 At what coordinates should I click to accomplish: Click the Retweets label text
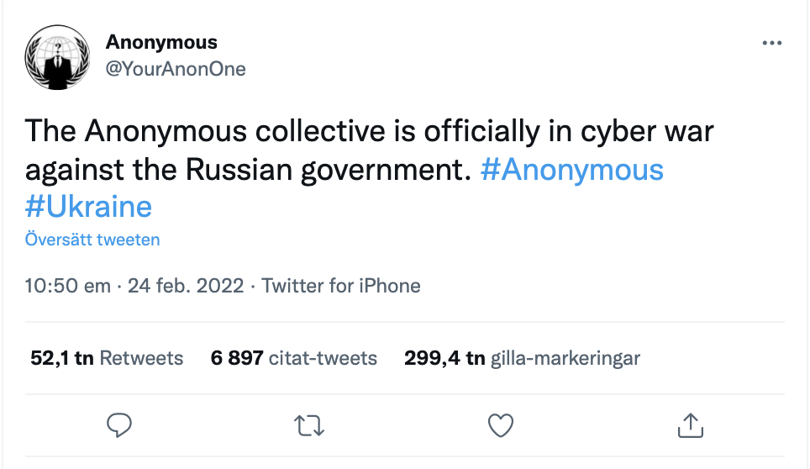[141, 358]
